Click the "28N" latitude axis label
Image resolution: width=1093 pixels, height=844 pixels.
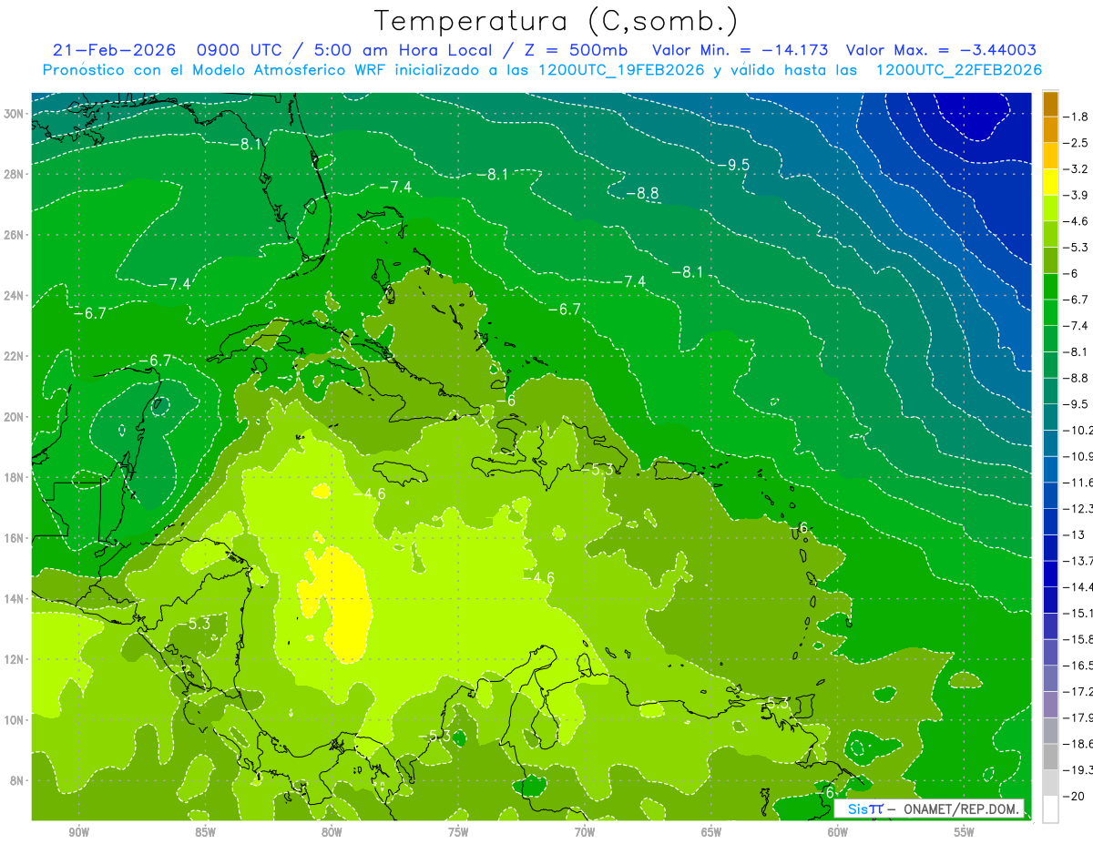point(15,174)
